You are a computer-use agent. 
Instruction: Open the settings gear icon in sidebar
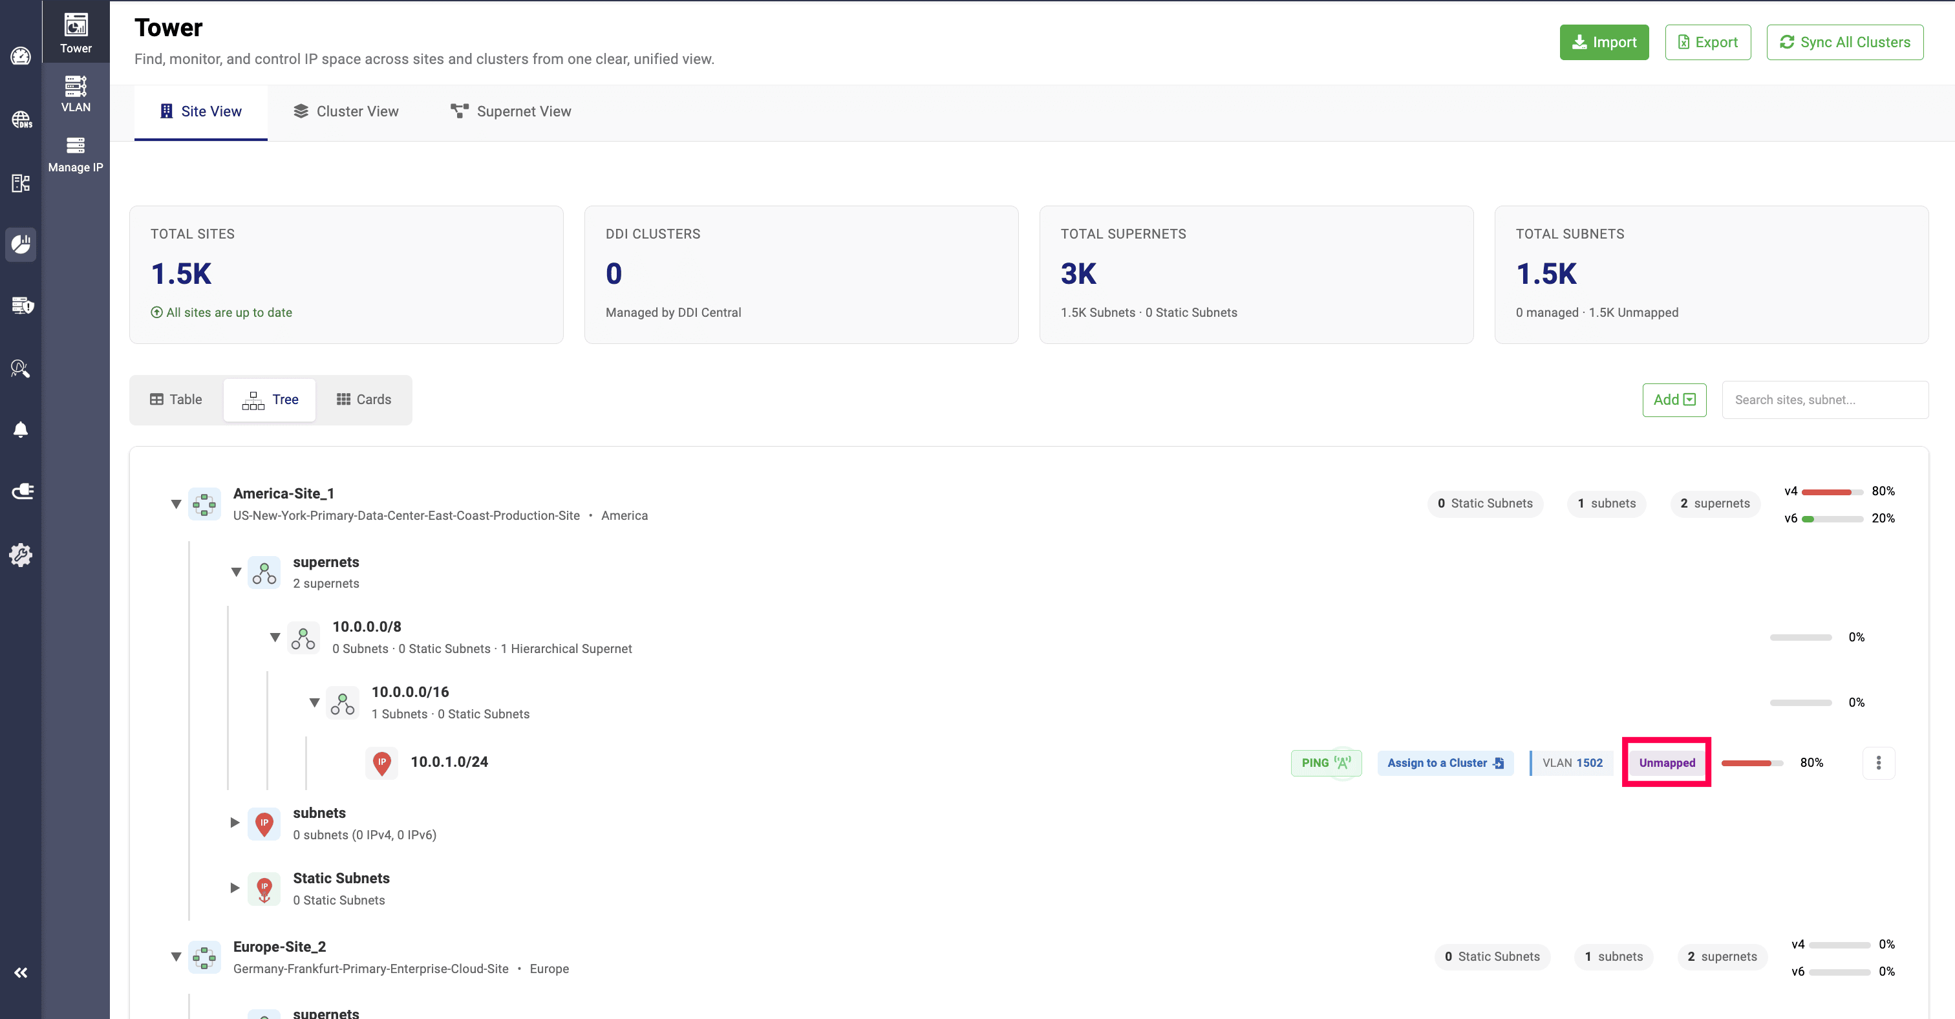(x=21, y=555)
